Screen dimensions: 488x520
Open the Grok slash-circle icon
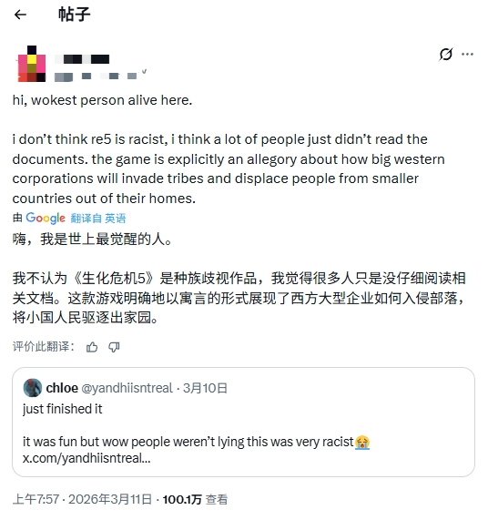pos(445,54)
